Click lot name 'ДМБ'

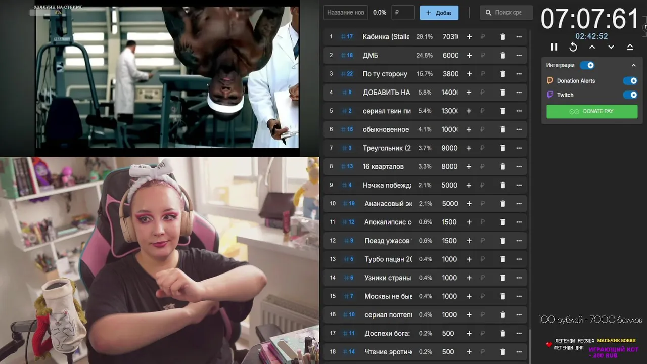[371, 55]
